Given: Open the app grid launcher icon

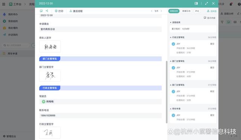Looking at the screenshot, I should point(4,4).
